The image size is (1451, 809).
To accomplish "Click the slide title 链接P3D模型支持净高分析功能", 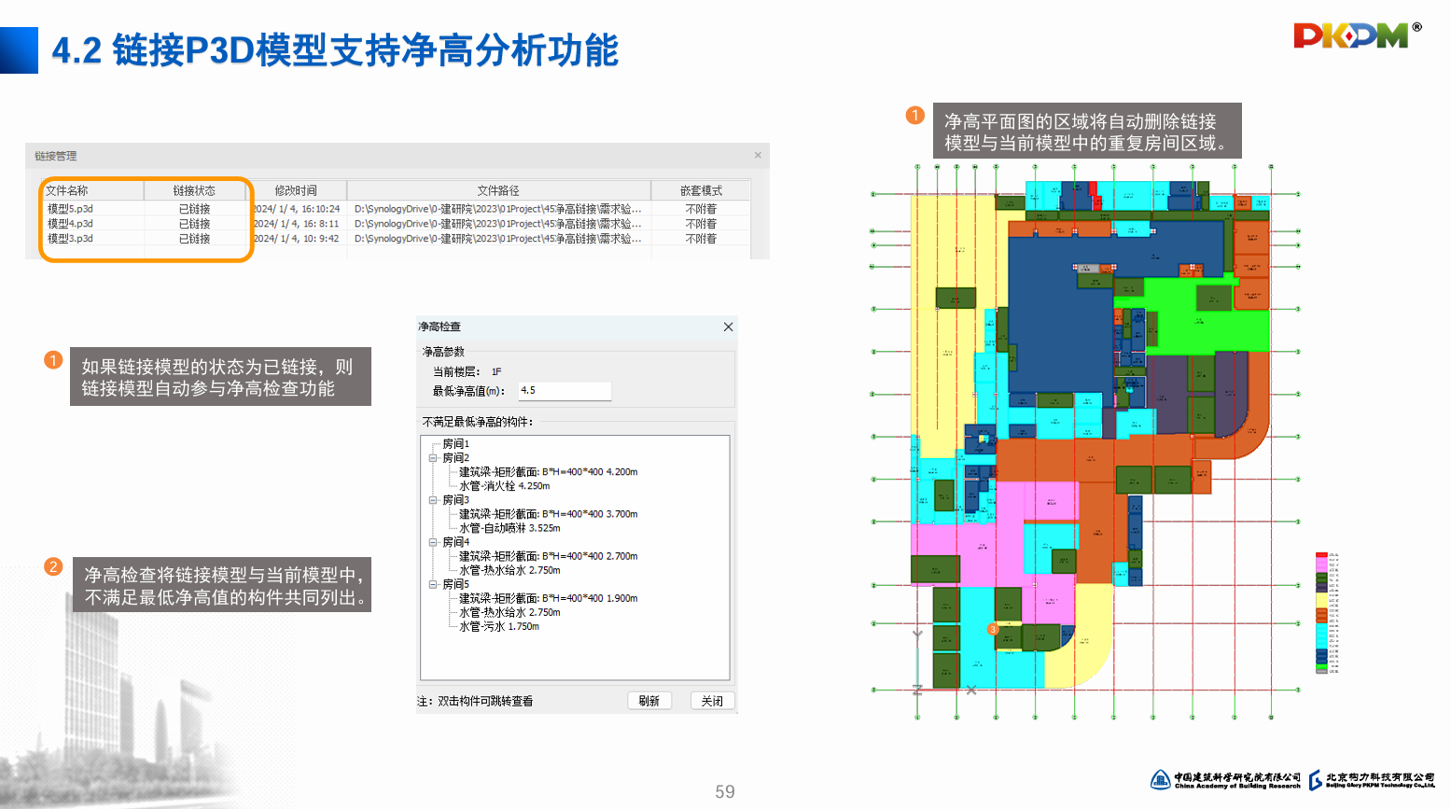I will pos(366,50).
